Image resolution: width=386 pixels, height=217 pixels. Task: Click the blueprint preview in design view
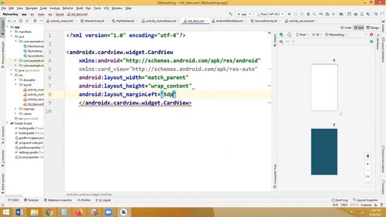[x=324, y=152]
